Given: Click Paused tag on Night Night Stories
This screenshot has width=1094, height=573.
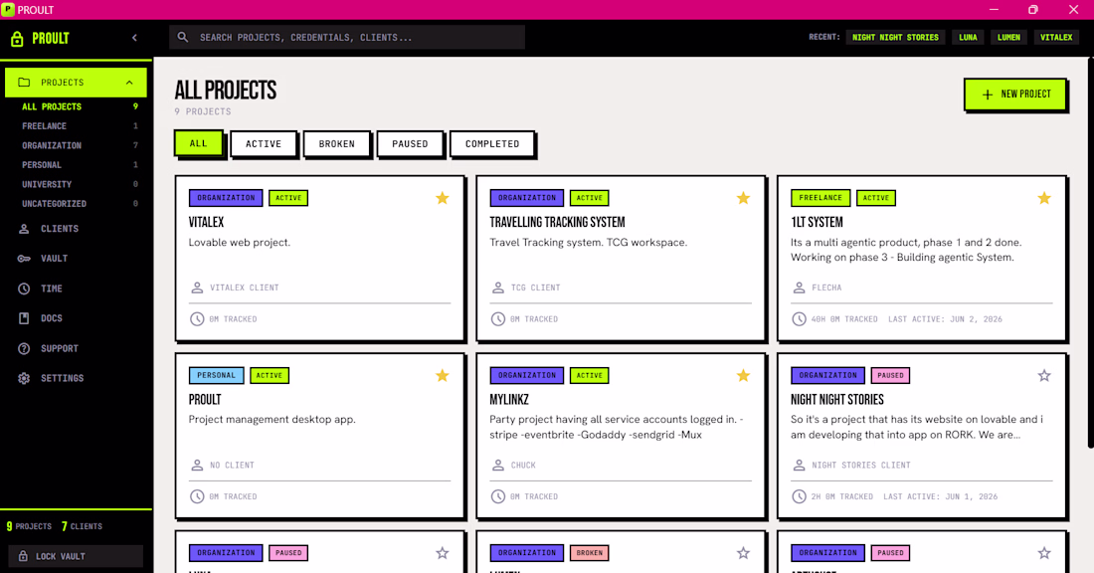Looking at the screenshot, I should (x=890, y=375).
